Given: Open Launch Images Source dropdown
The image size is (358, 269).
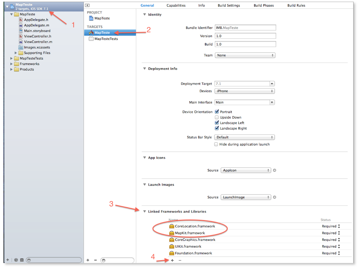Looking at the screenshot, I should (x=246, y=197).
